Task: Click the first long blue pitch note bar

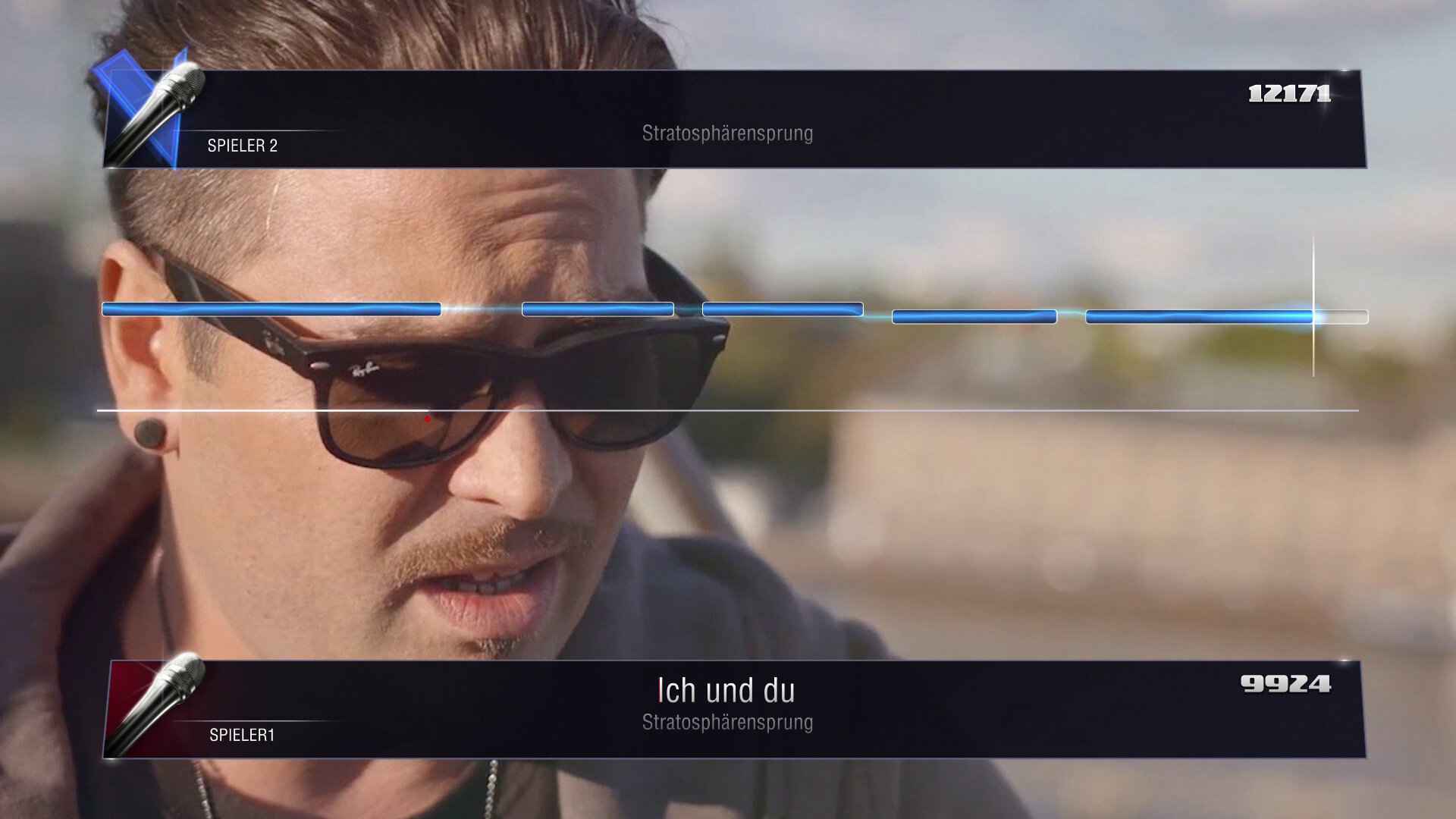Action: (271, 309)
